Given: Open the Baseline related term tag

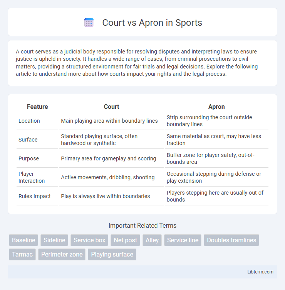Looking at the screenshot, I should click(23, 240).
